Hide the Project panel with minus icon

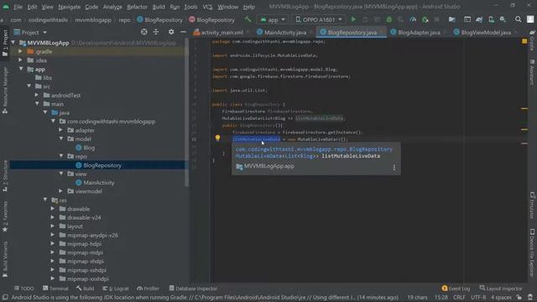point(183,32)
